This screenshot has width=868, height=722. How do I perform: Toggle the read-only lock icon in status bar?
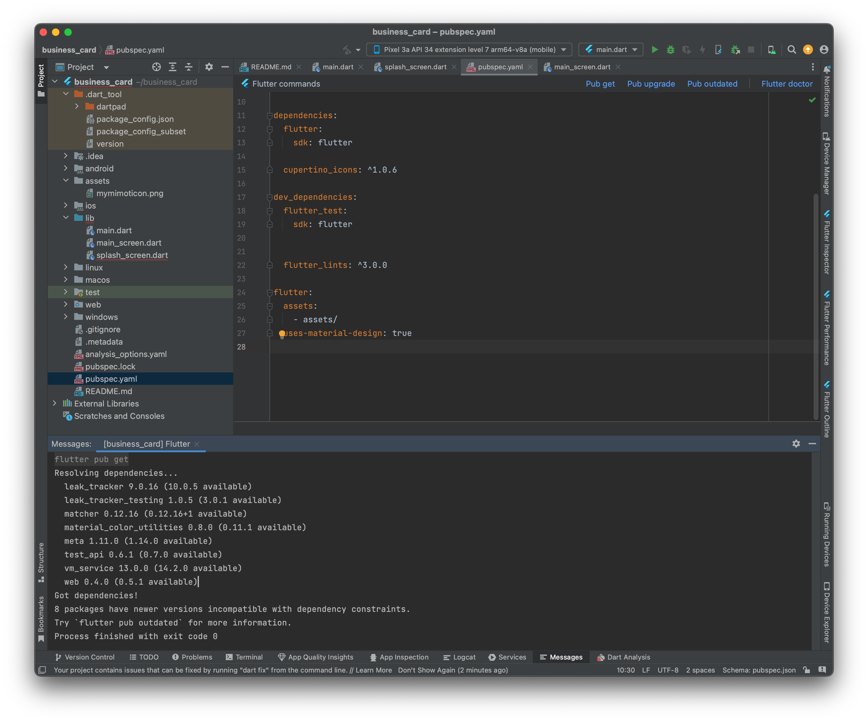tap(806, 670)
